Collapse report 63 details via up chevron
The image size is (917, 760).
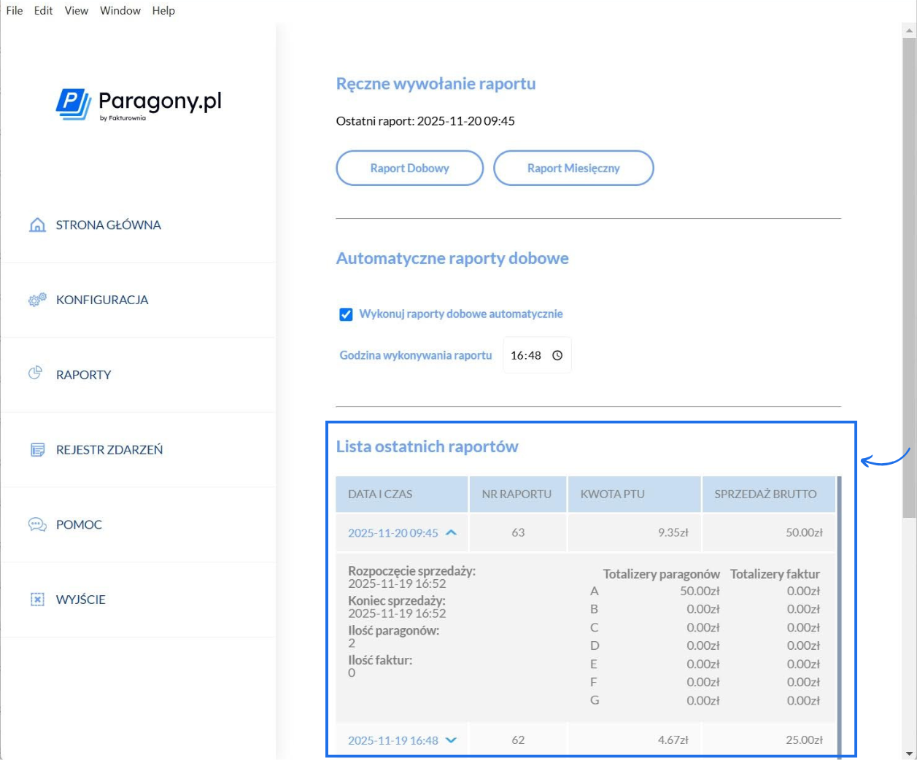452,532
